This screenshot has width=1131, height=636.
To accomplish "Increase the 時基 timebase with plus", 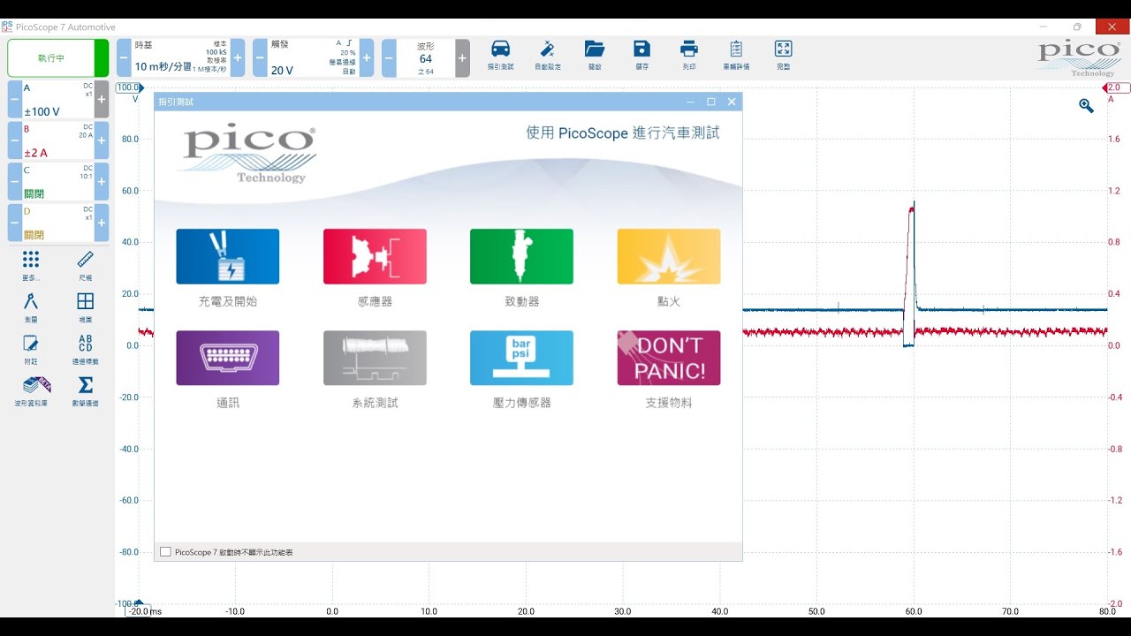I will click(238, 57).
